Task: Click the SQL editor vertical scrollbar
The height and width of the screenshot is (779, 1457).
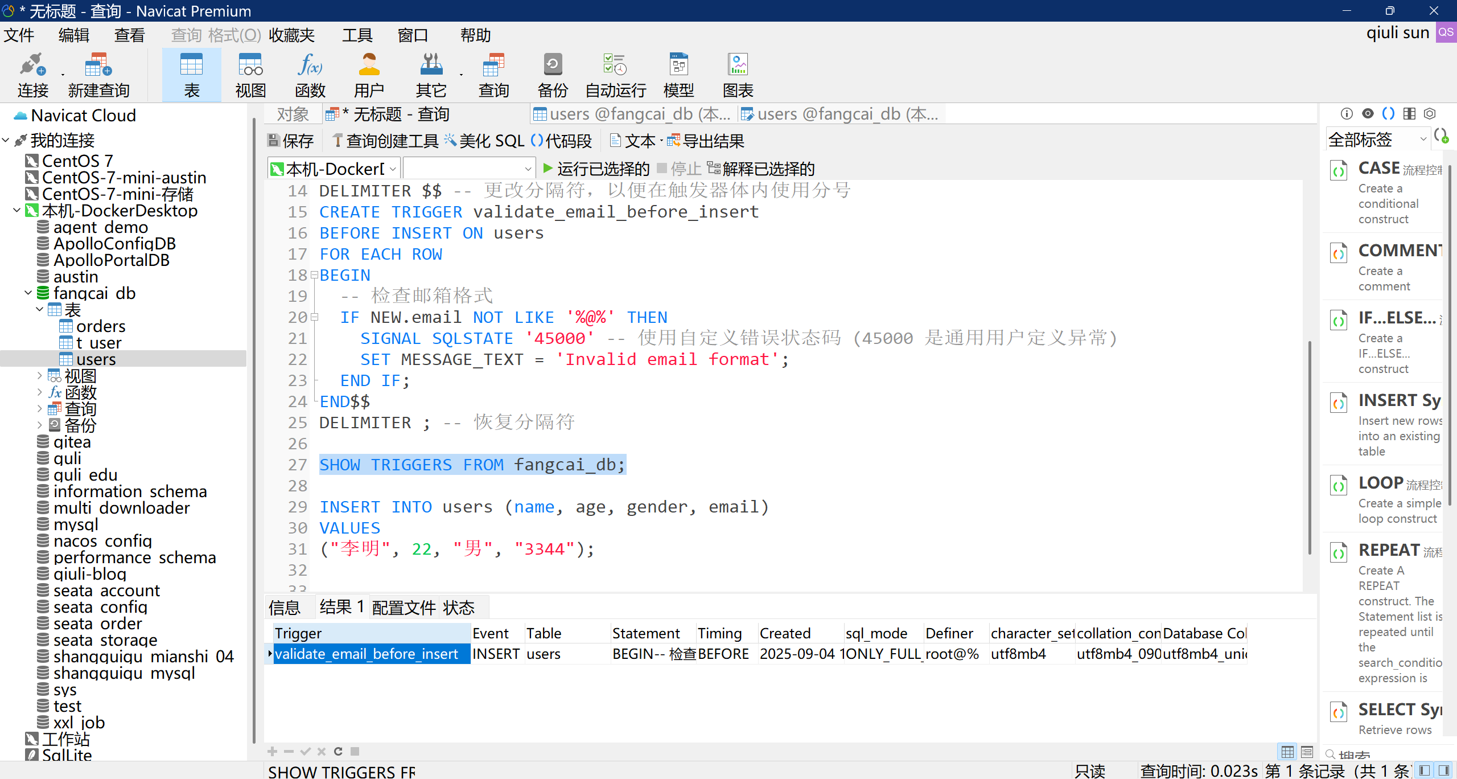Action: 1309,444
